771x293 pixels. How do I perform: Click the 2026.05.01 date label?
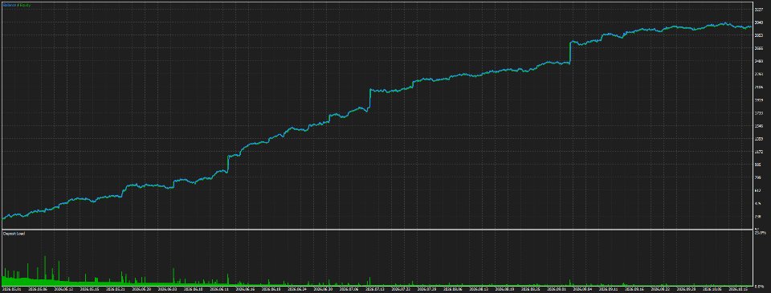(11, 290)
